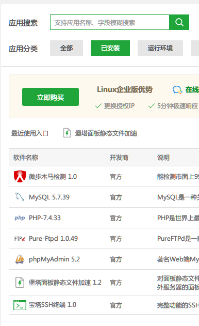Click the 最近使用入口 label
Image resolution: width=199 pixels, height=326 pixels.
click(x=30, y=133)
